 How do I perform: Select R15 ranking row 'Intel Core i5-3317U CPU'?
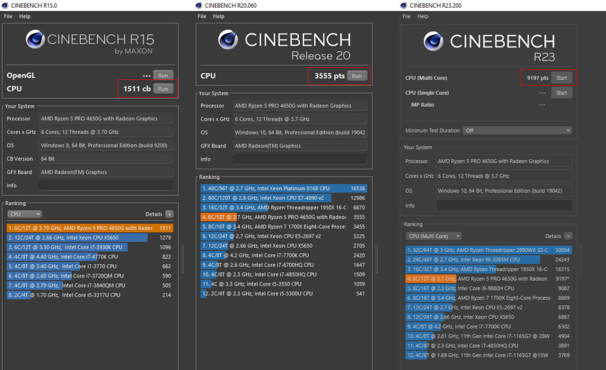point(90,295)
